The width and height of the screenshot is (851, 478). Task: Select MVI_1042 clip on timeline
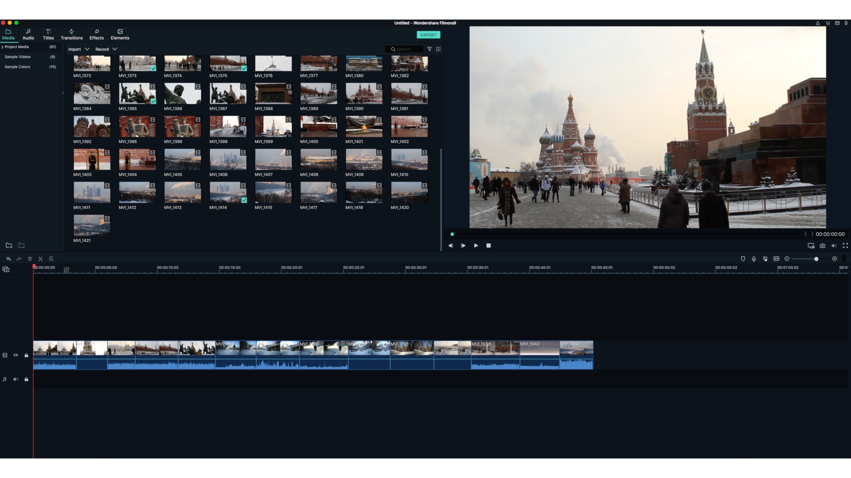coord(539,355)
